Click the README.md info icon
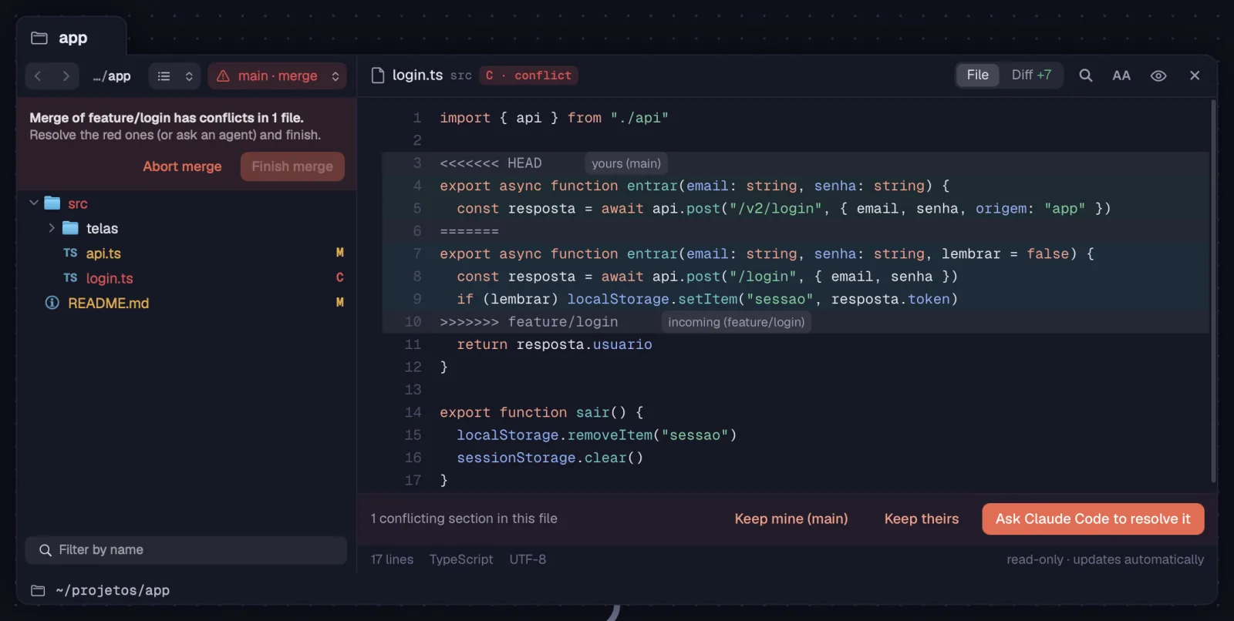 pos(52,303)
